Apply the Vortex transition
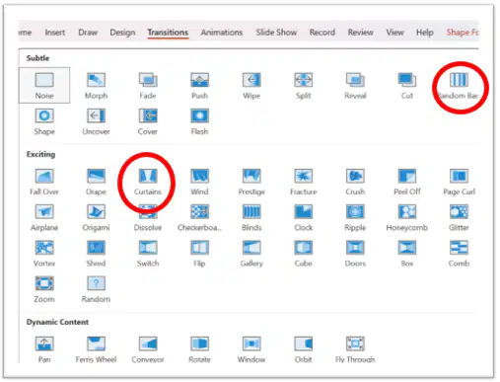Image resolution: width=500 pixels, height=382 pixels. coord(44,254)
